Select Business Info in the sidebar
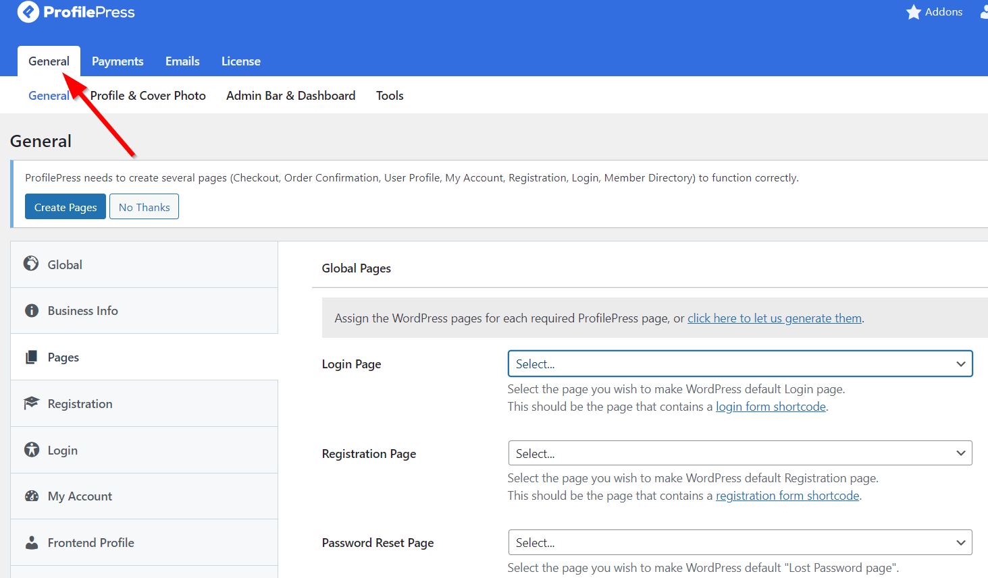The image size is (988, 578). pos(144,311)
